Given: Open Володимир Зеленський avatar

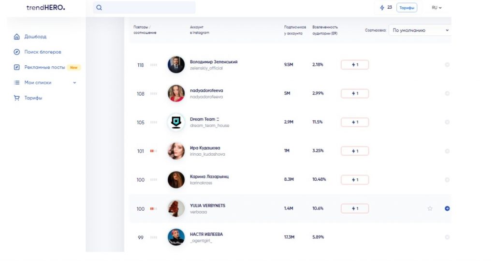Looking at the screenshot, I should [176, 65].
